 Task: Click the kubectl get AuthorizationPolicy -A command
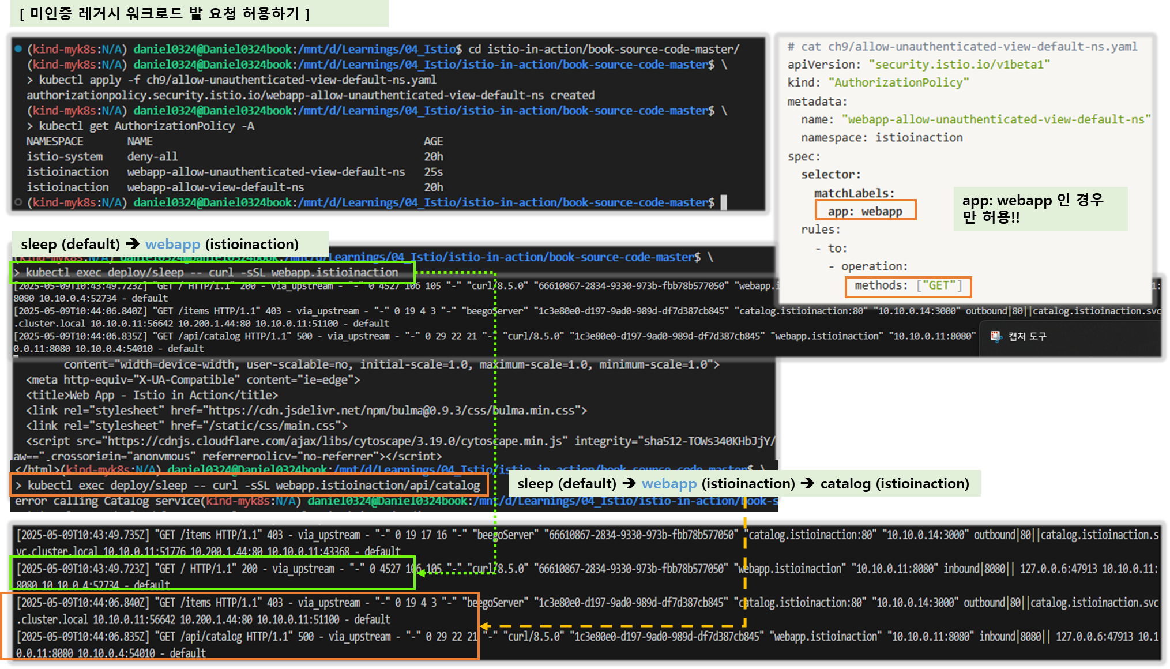tap(146, 126)
